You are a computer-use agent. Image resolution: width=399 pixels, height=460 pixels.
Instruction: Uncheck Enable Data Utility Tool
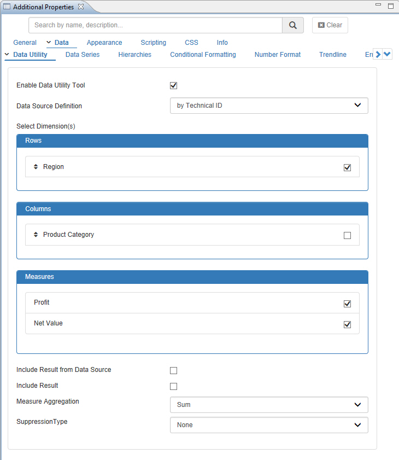174,85
